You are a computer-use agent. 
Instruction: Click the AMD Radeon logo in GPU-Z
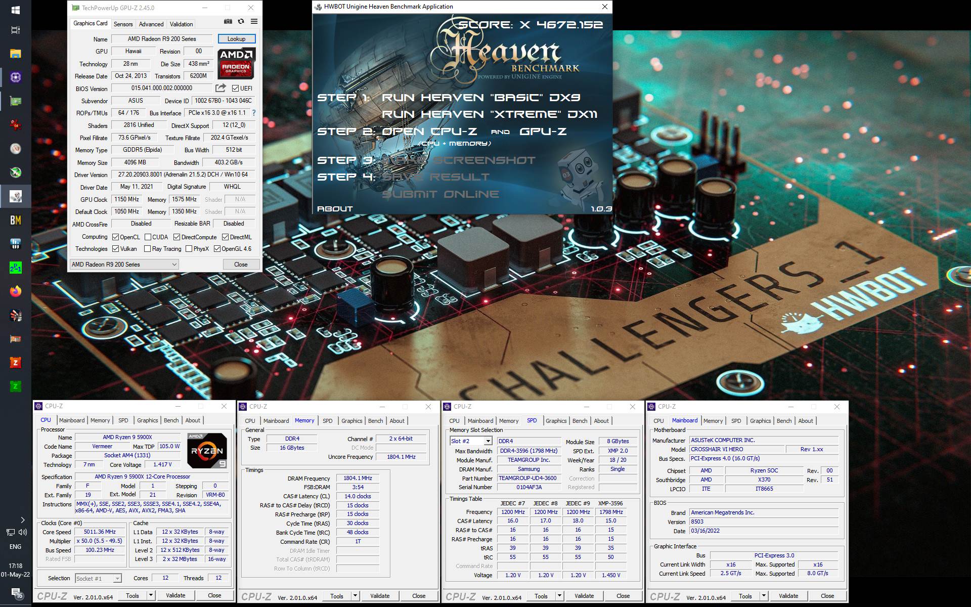click(236, 63)
